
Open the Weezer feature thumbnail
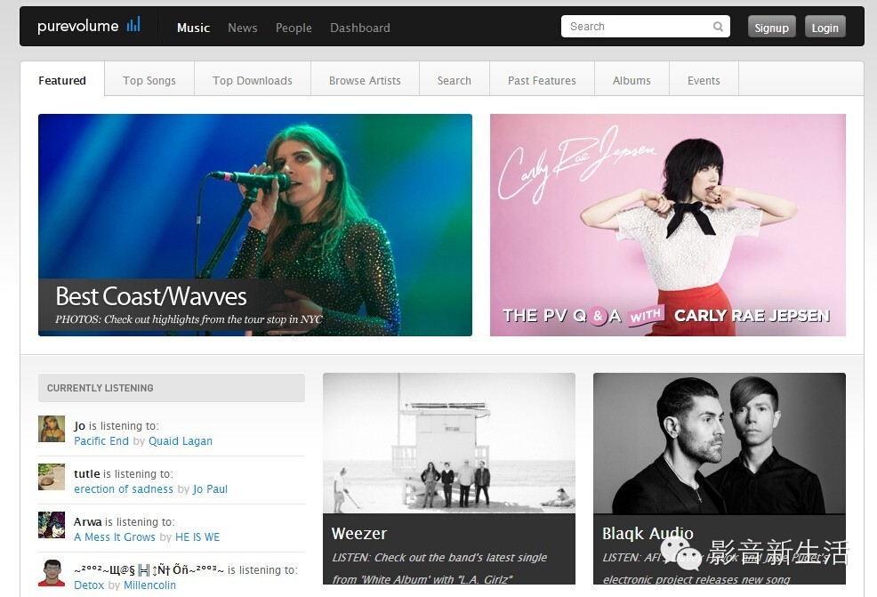pos(449,443)
